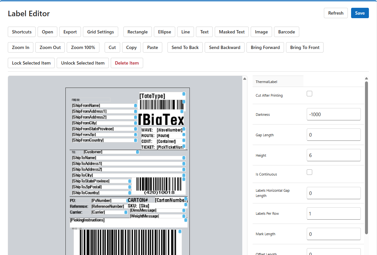
Task: Open the Grid Settings dialog
Action: click(100, 32)
